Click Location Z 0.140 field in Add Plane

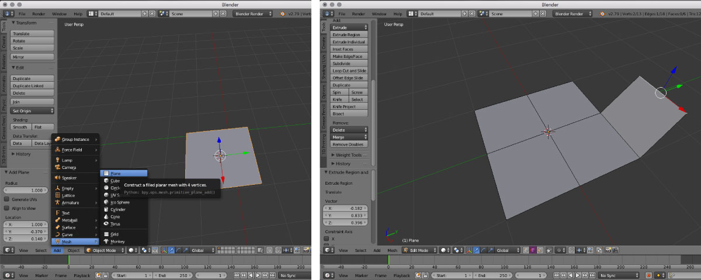(26, 238)
